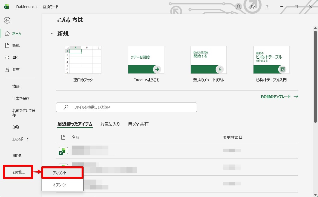Click the magnifier icon in search box
Screen dimensions: 318x197
(66, 107)
